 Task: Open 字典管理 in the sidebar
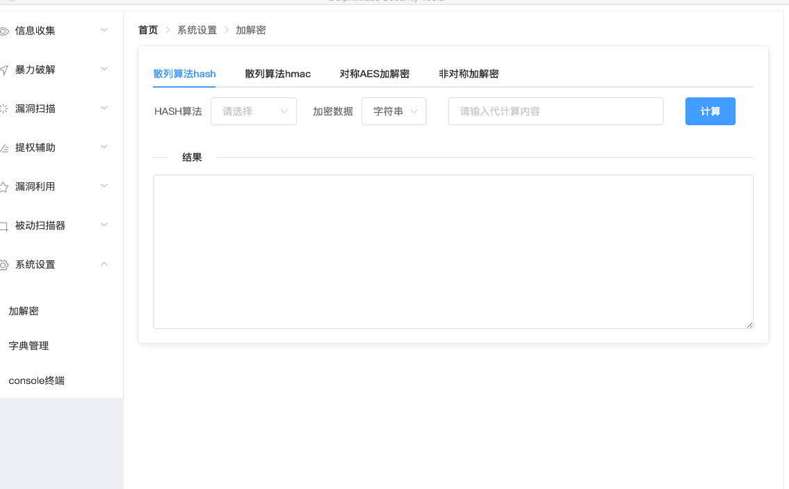pos(29,346)
